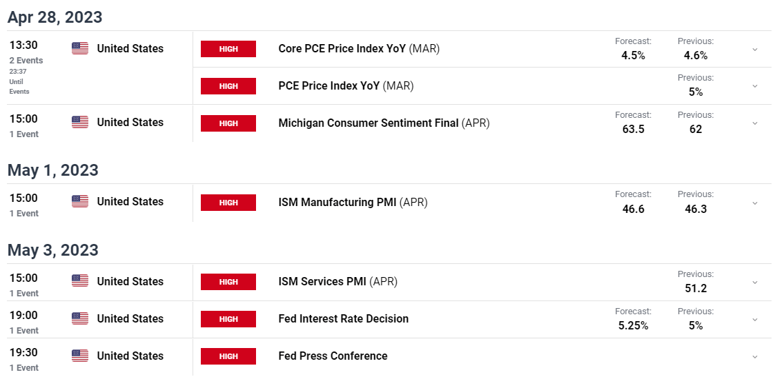This screenshot has width=775, height=388.
Task: Click US flag in Michigan Consumer Sentiment row
Action: (80, 122)
